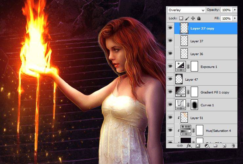
Task: Click the Exposure 1 adjustment icon
Action: point(180,66)
